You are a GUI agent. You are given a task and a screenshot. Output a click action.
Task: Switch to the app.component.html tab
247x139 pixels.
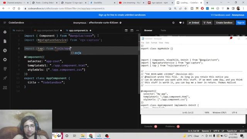[48, 31]
